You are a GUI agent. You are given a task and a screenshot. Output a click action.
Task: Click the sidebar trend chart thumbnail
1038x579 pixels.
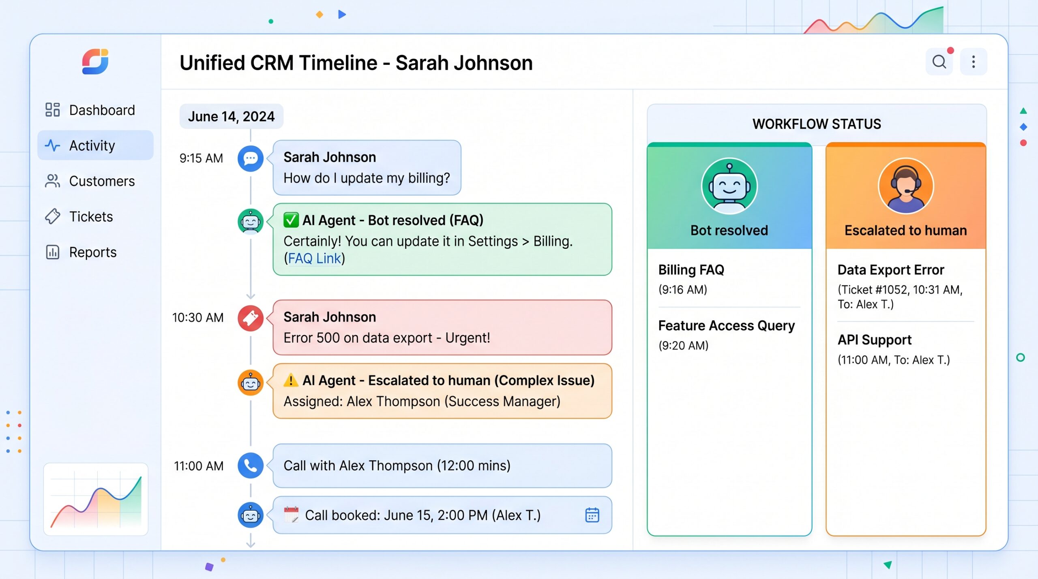tap(96, 499)
